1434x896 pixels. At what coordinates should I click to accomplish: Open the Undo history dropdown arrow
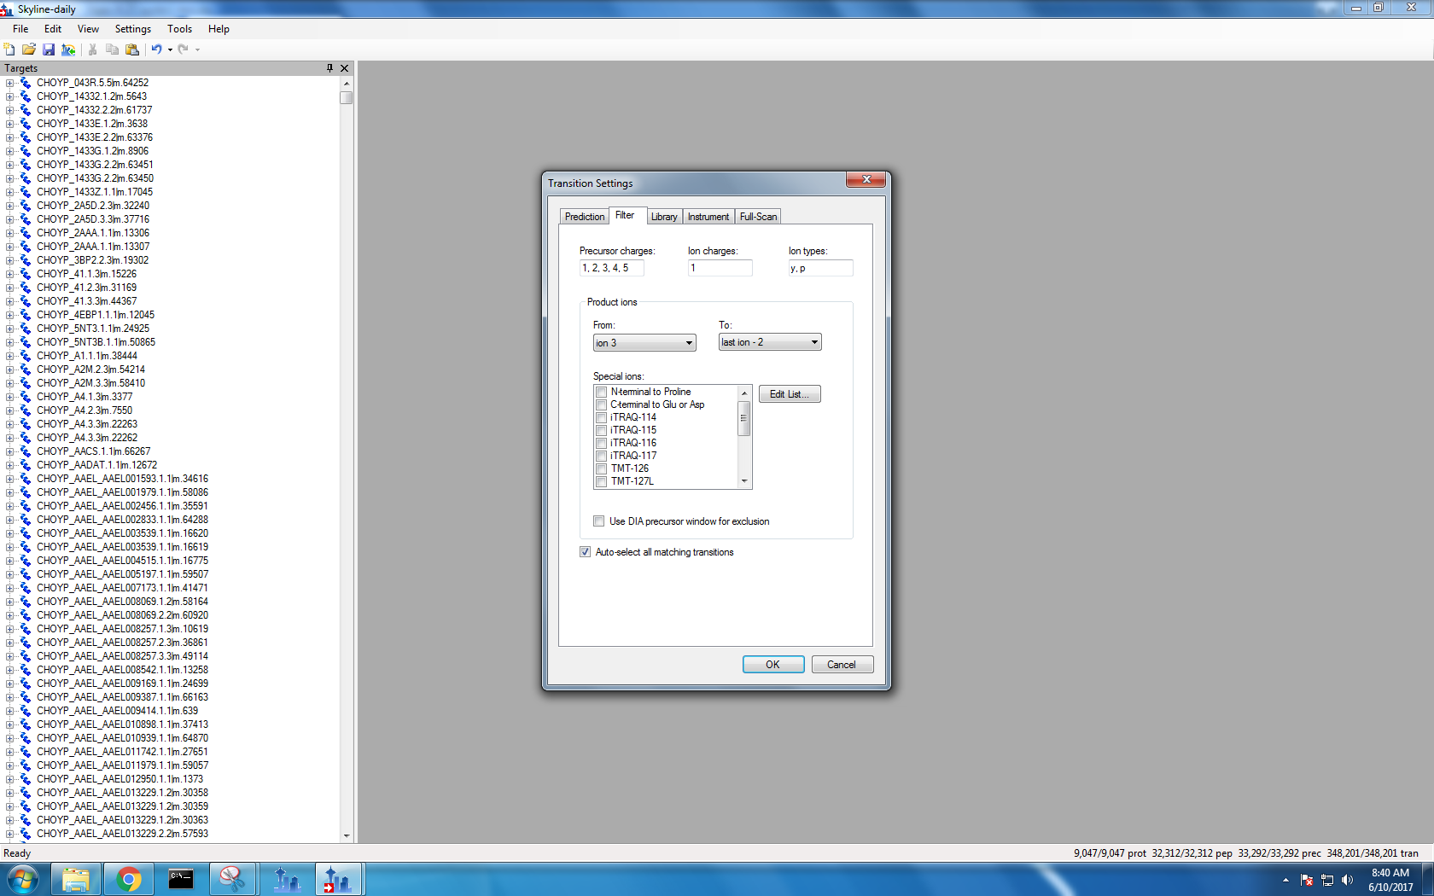170,49
